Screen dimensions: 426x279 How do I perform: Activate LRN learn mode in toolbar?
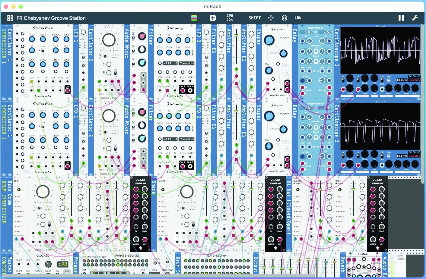[x=298, y=18]
